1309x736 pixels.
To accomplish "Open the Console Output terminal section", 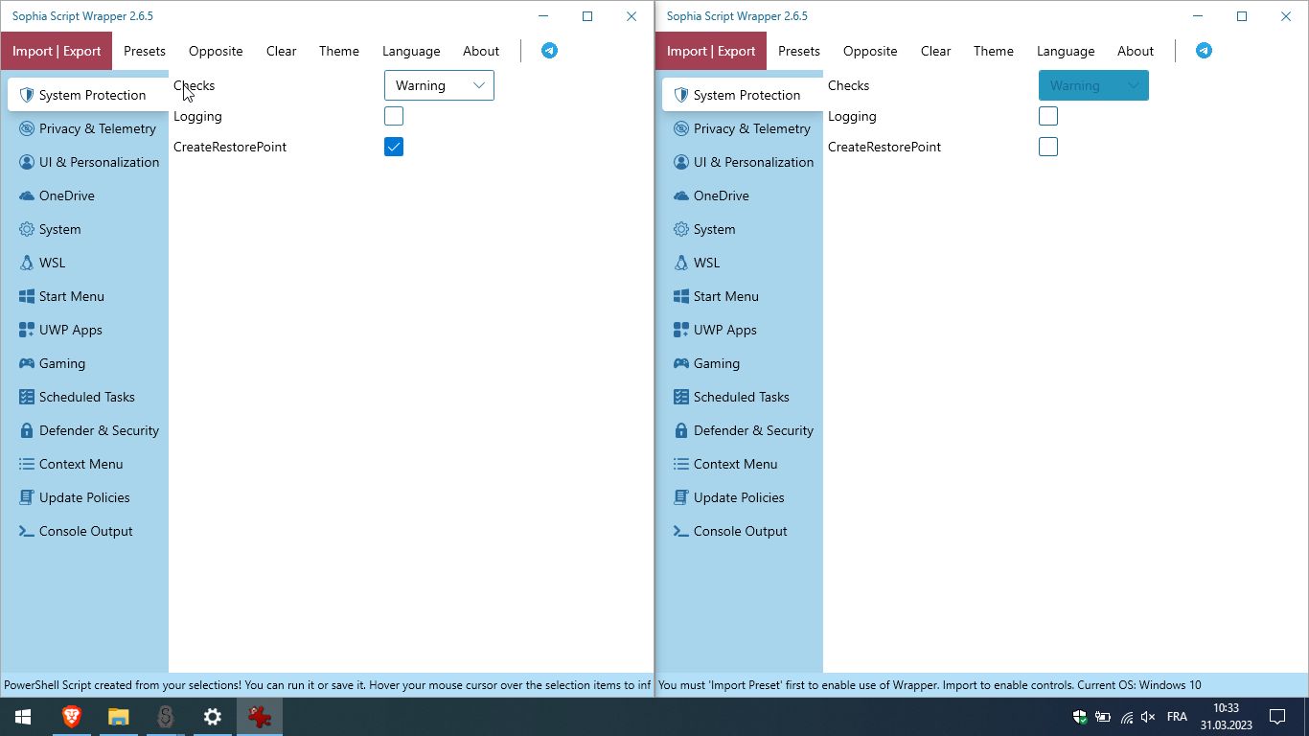I will 85,531.
